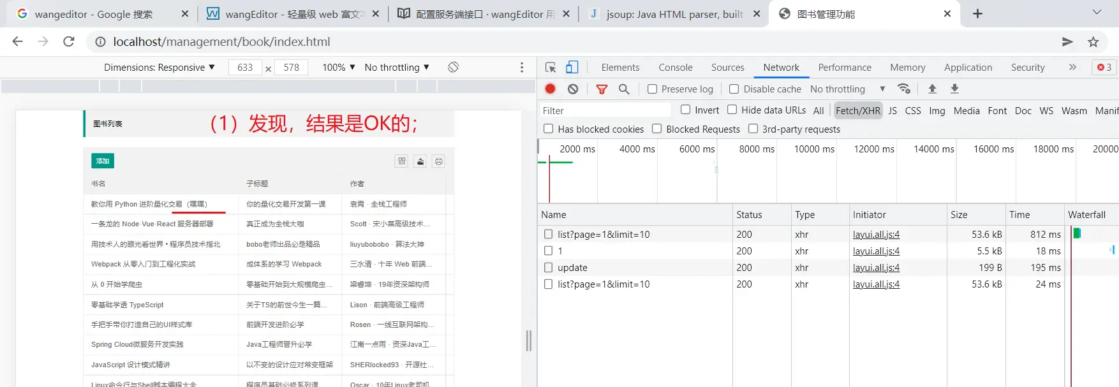Click the red error count badge
1119x387 pixels.
pyautogui.click(x=1104, y=67)
